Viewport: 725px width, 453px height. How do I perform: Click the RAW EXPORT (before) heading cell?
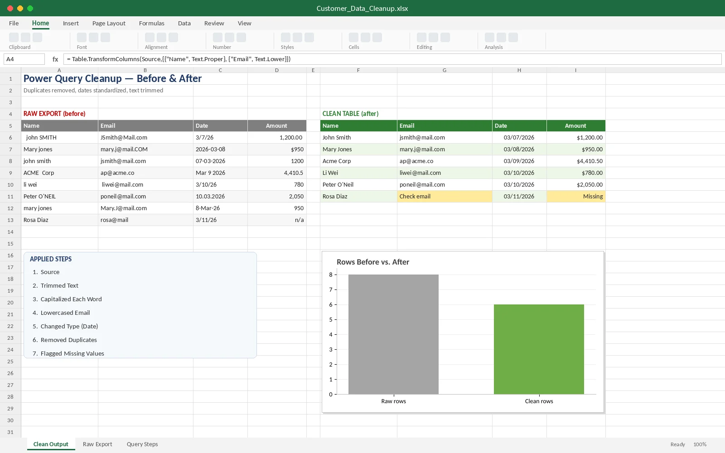tap(59, 114)
